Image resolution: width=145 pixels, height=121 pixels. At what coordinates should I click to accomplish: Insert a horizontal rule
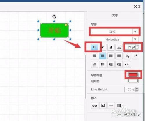pyautogui.click(x=111, y=106)
